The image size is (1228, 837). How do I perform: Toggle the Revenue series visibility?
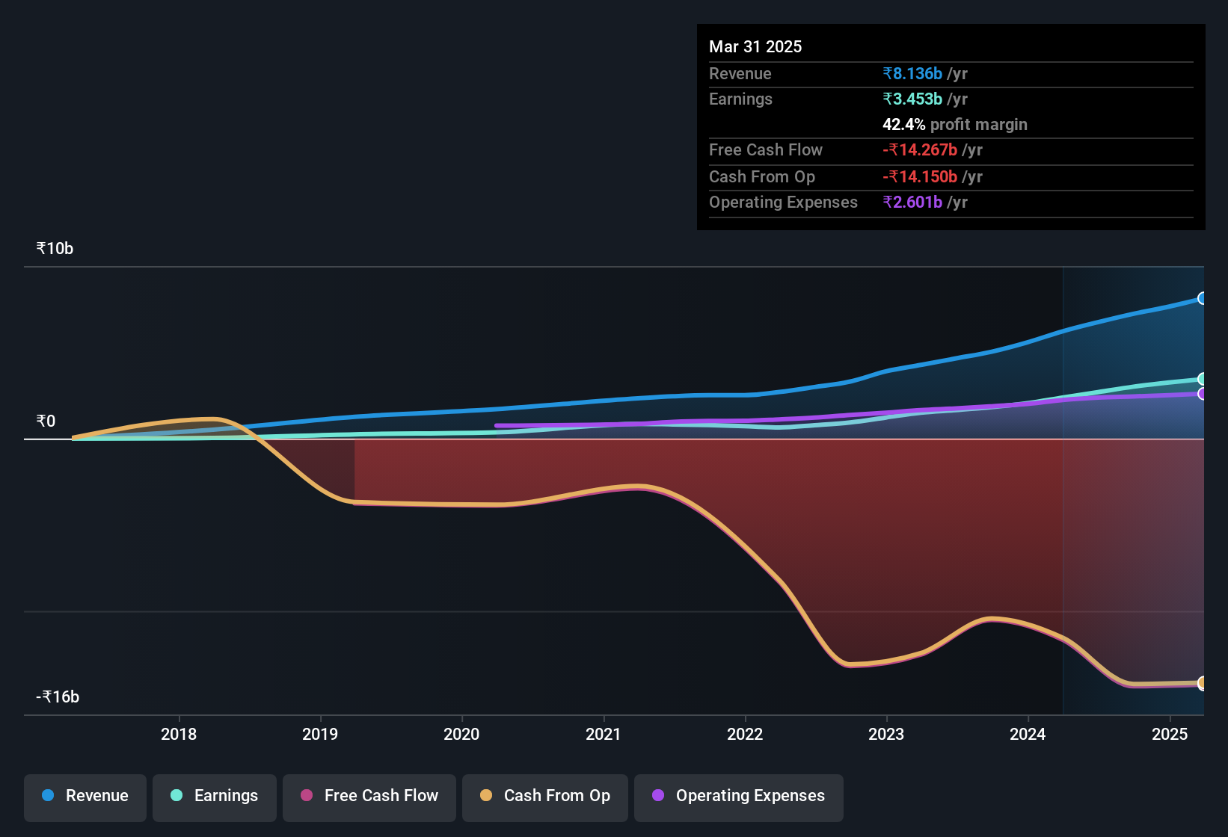[x=85, y=796]
